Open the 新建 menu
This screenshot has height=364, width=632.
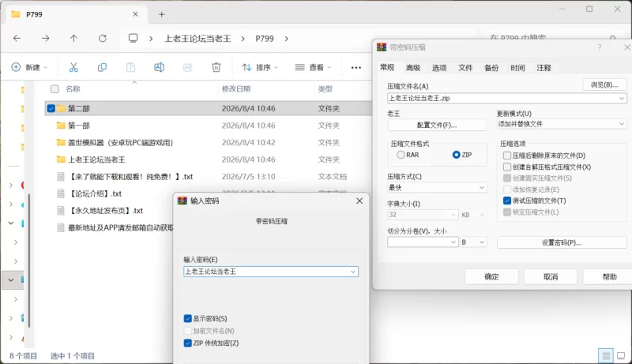[x=29, y=67]
